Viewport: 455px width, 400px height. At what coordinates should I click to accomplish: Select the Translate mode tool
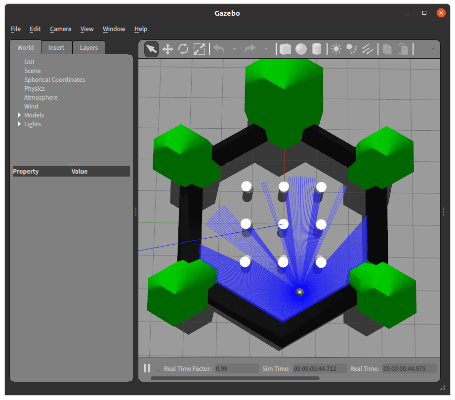[167, 49]
